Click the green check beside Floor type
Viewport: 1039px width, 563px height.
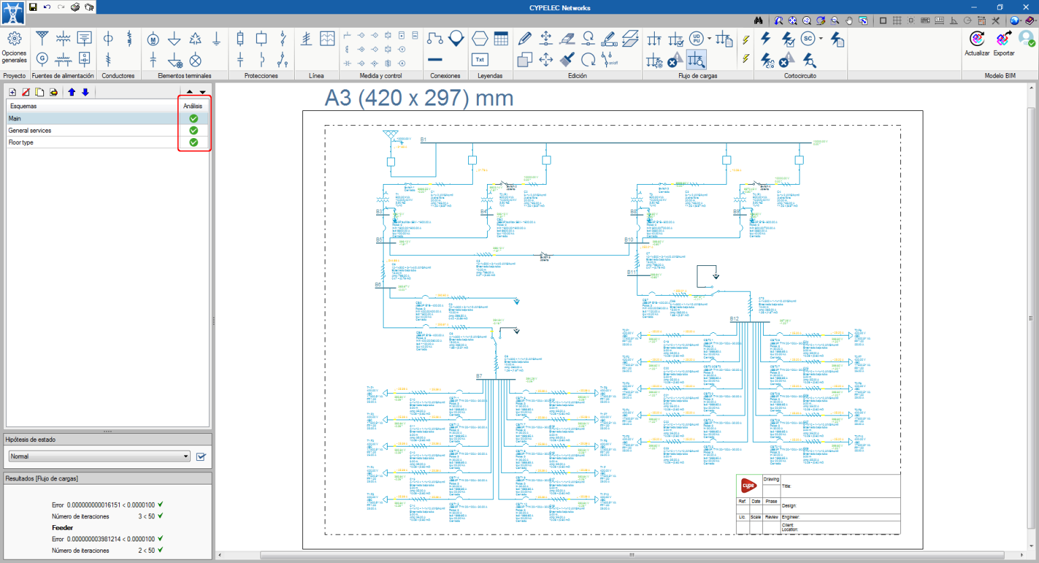click(193, 142)
